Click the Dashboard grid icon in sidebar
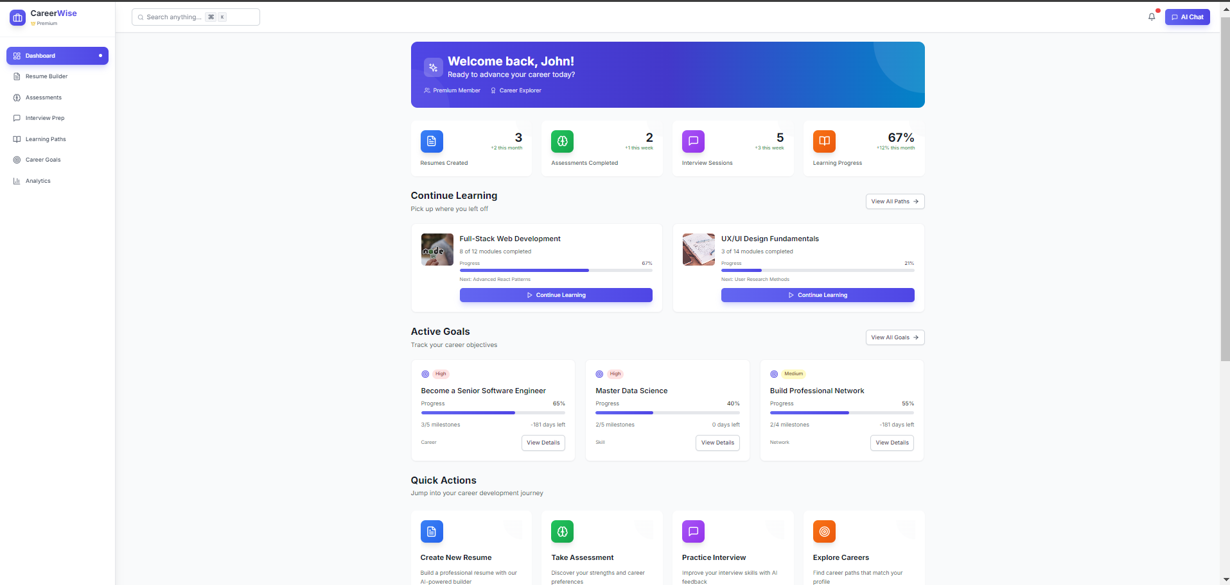The width and height of the screenshot is (1230, 585). pyautogui.click(x=17, y=56)
